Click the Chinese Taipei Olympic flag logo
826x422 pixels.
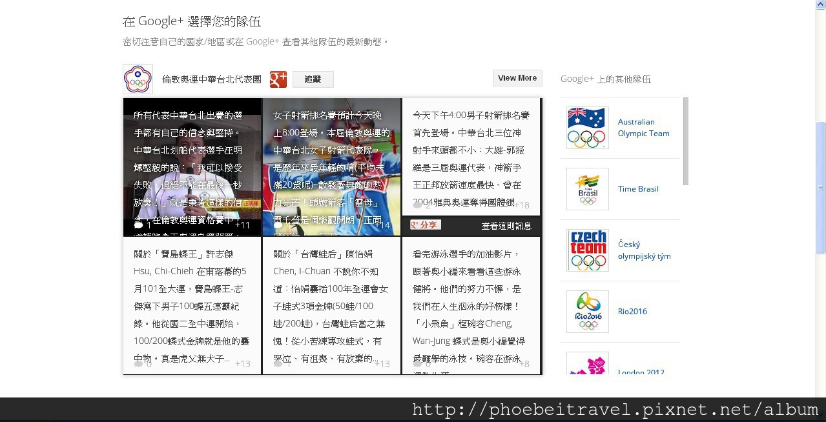click(x=138, y=79)
